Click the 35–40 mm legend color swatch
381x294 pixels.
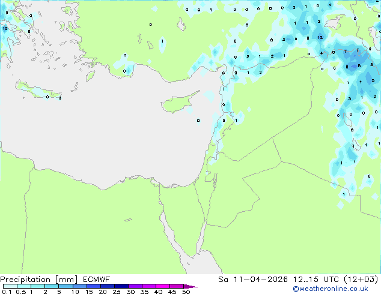(148, 286)
